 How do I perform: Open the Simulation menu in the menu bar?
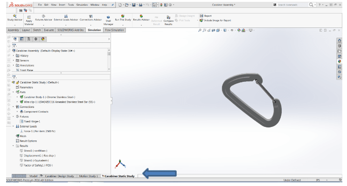82,4
